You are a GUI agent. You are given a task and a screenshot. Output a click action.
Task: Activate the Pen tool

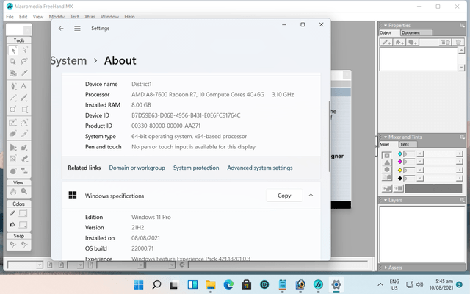tap(13, 87)
